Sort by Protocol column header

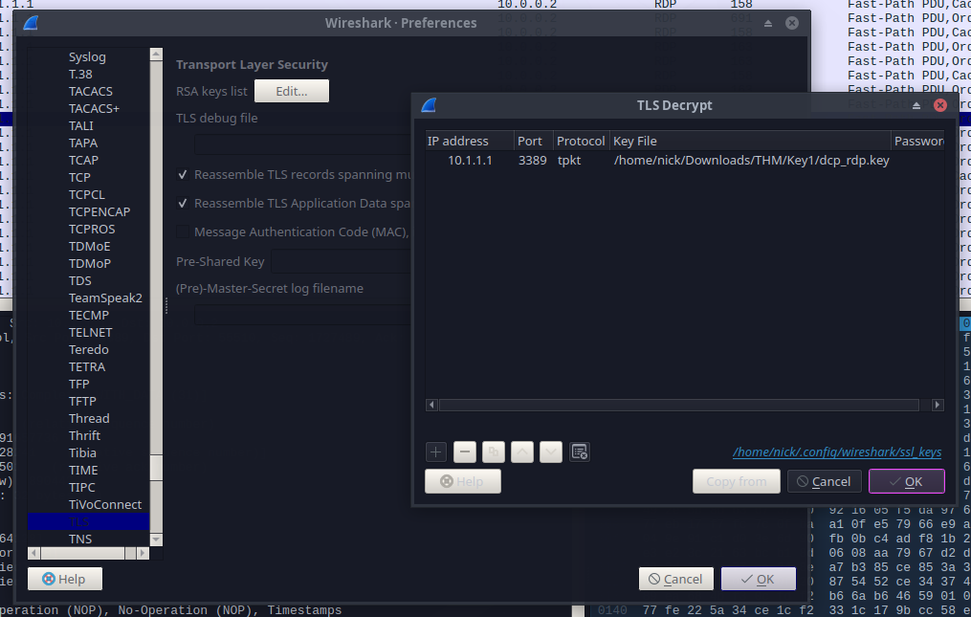[581, 142]
